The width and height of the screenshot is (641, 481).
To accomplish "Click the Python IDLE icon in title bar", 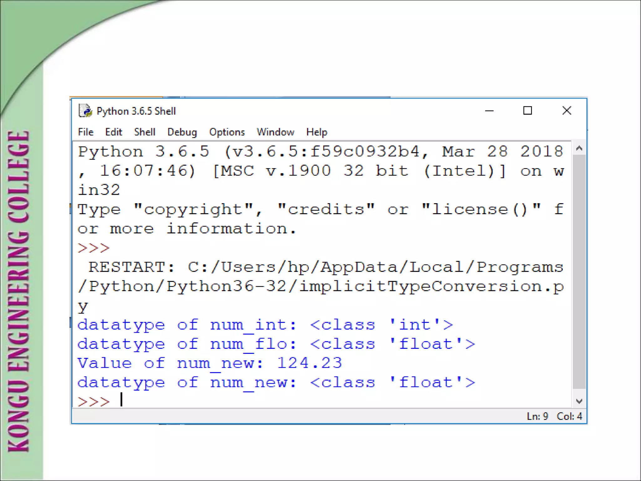I will pyautogui.click(x=85, y=111).
